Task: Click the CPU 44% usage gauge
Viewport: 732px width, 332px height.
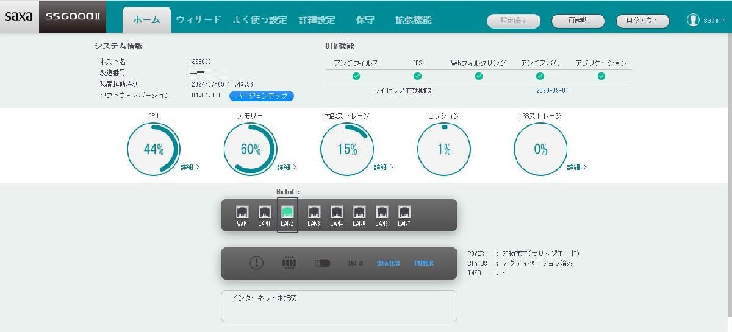Action: click(x=154, y=149)
